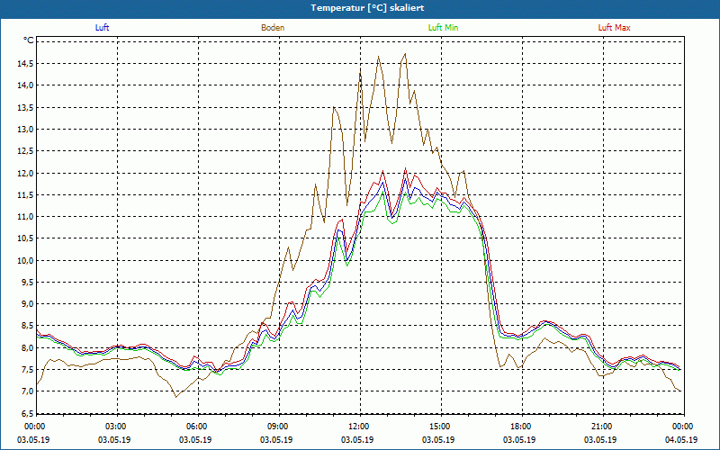Click the 03:00 time axis label

click(x=118, y=427)
